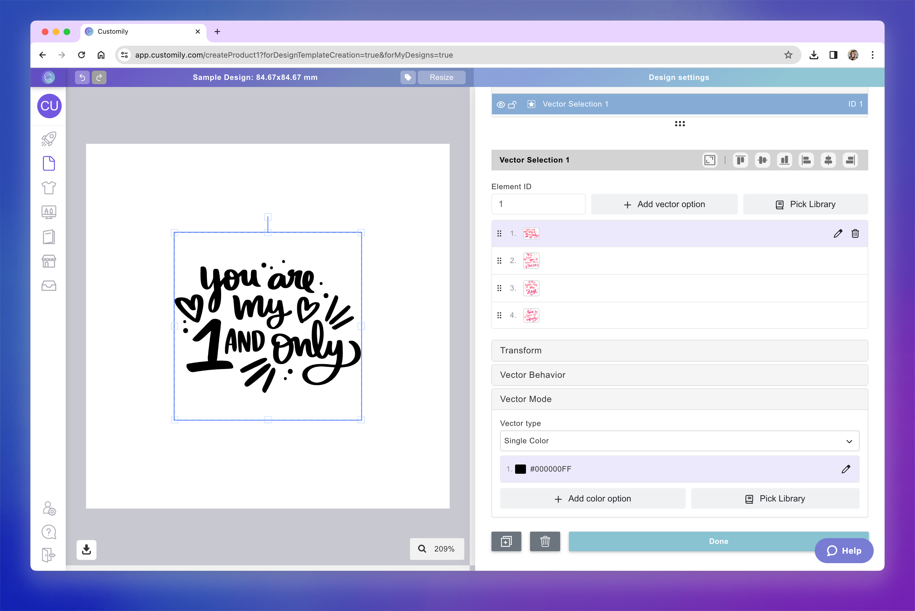The height and width of the screenshot is (611, 915).
Task: Open the document page sidebar icon
Action: pos(49,163)
